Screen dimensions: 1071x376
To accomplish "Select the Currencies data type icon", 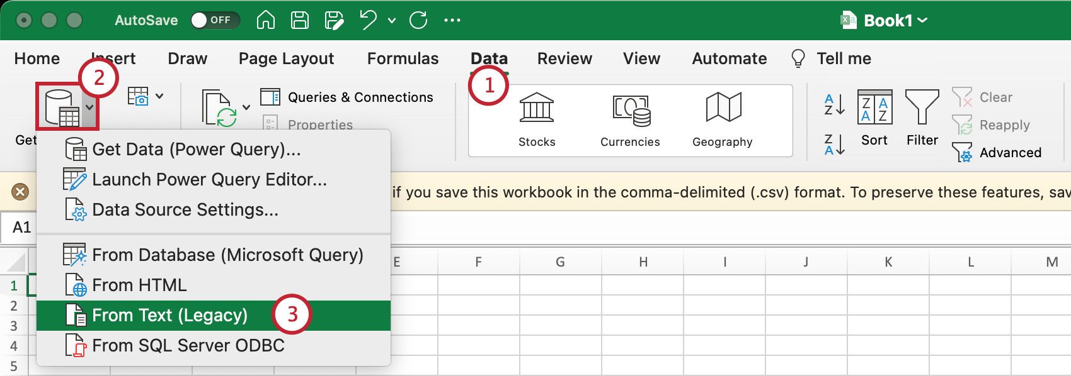I will [630, 109].
